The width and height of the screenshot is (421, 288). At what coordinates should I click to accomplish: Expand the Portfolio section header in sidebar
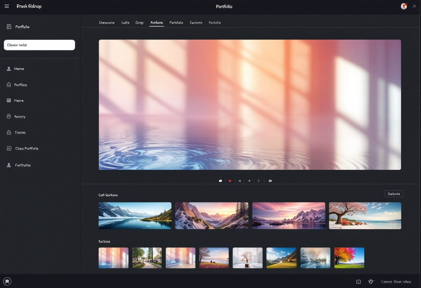[x=19, y=26]
